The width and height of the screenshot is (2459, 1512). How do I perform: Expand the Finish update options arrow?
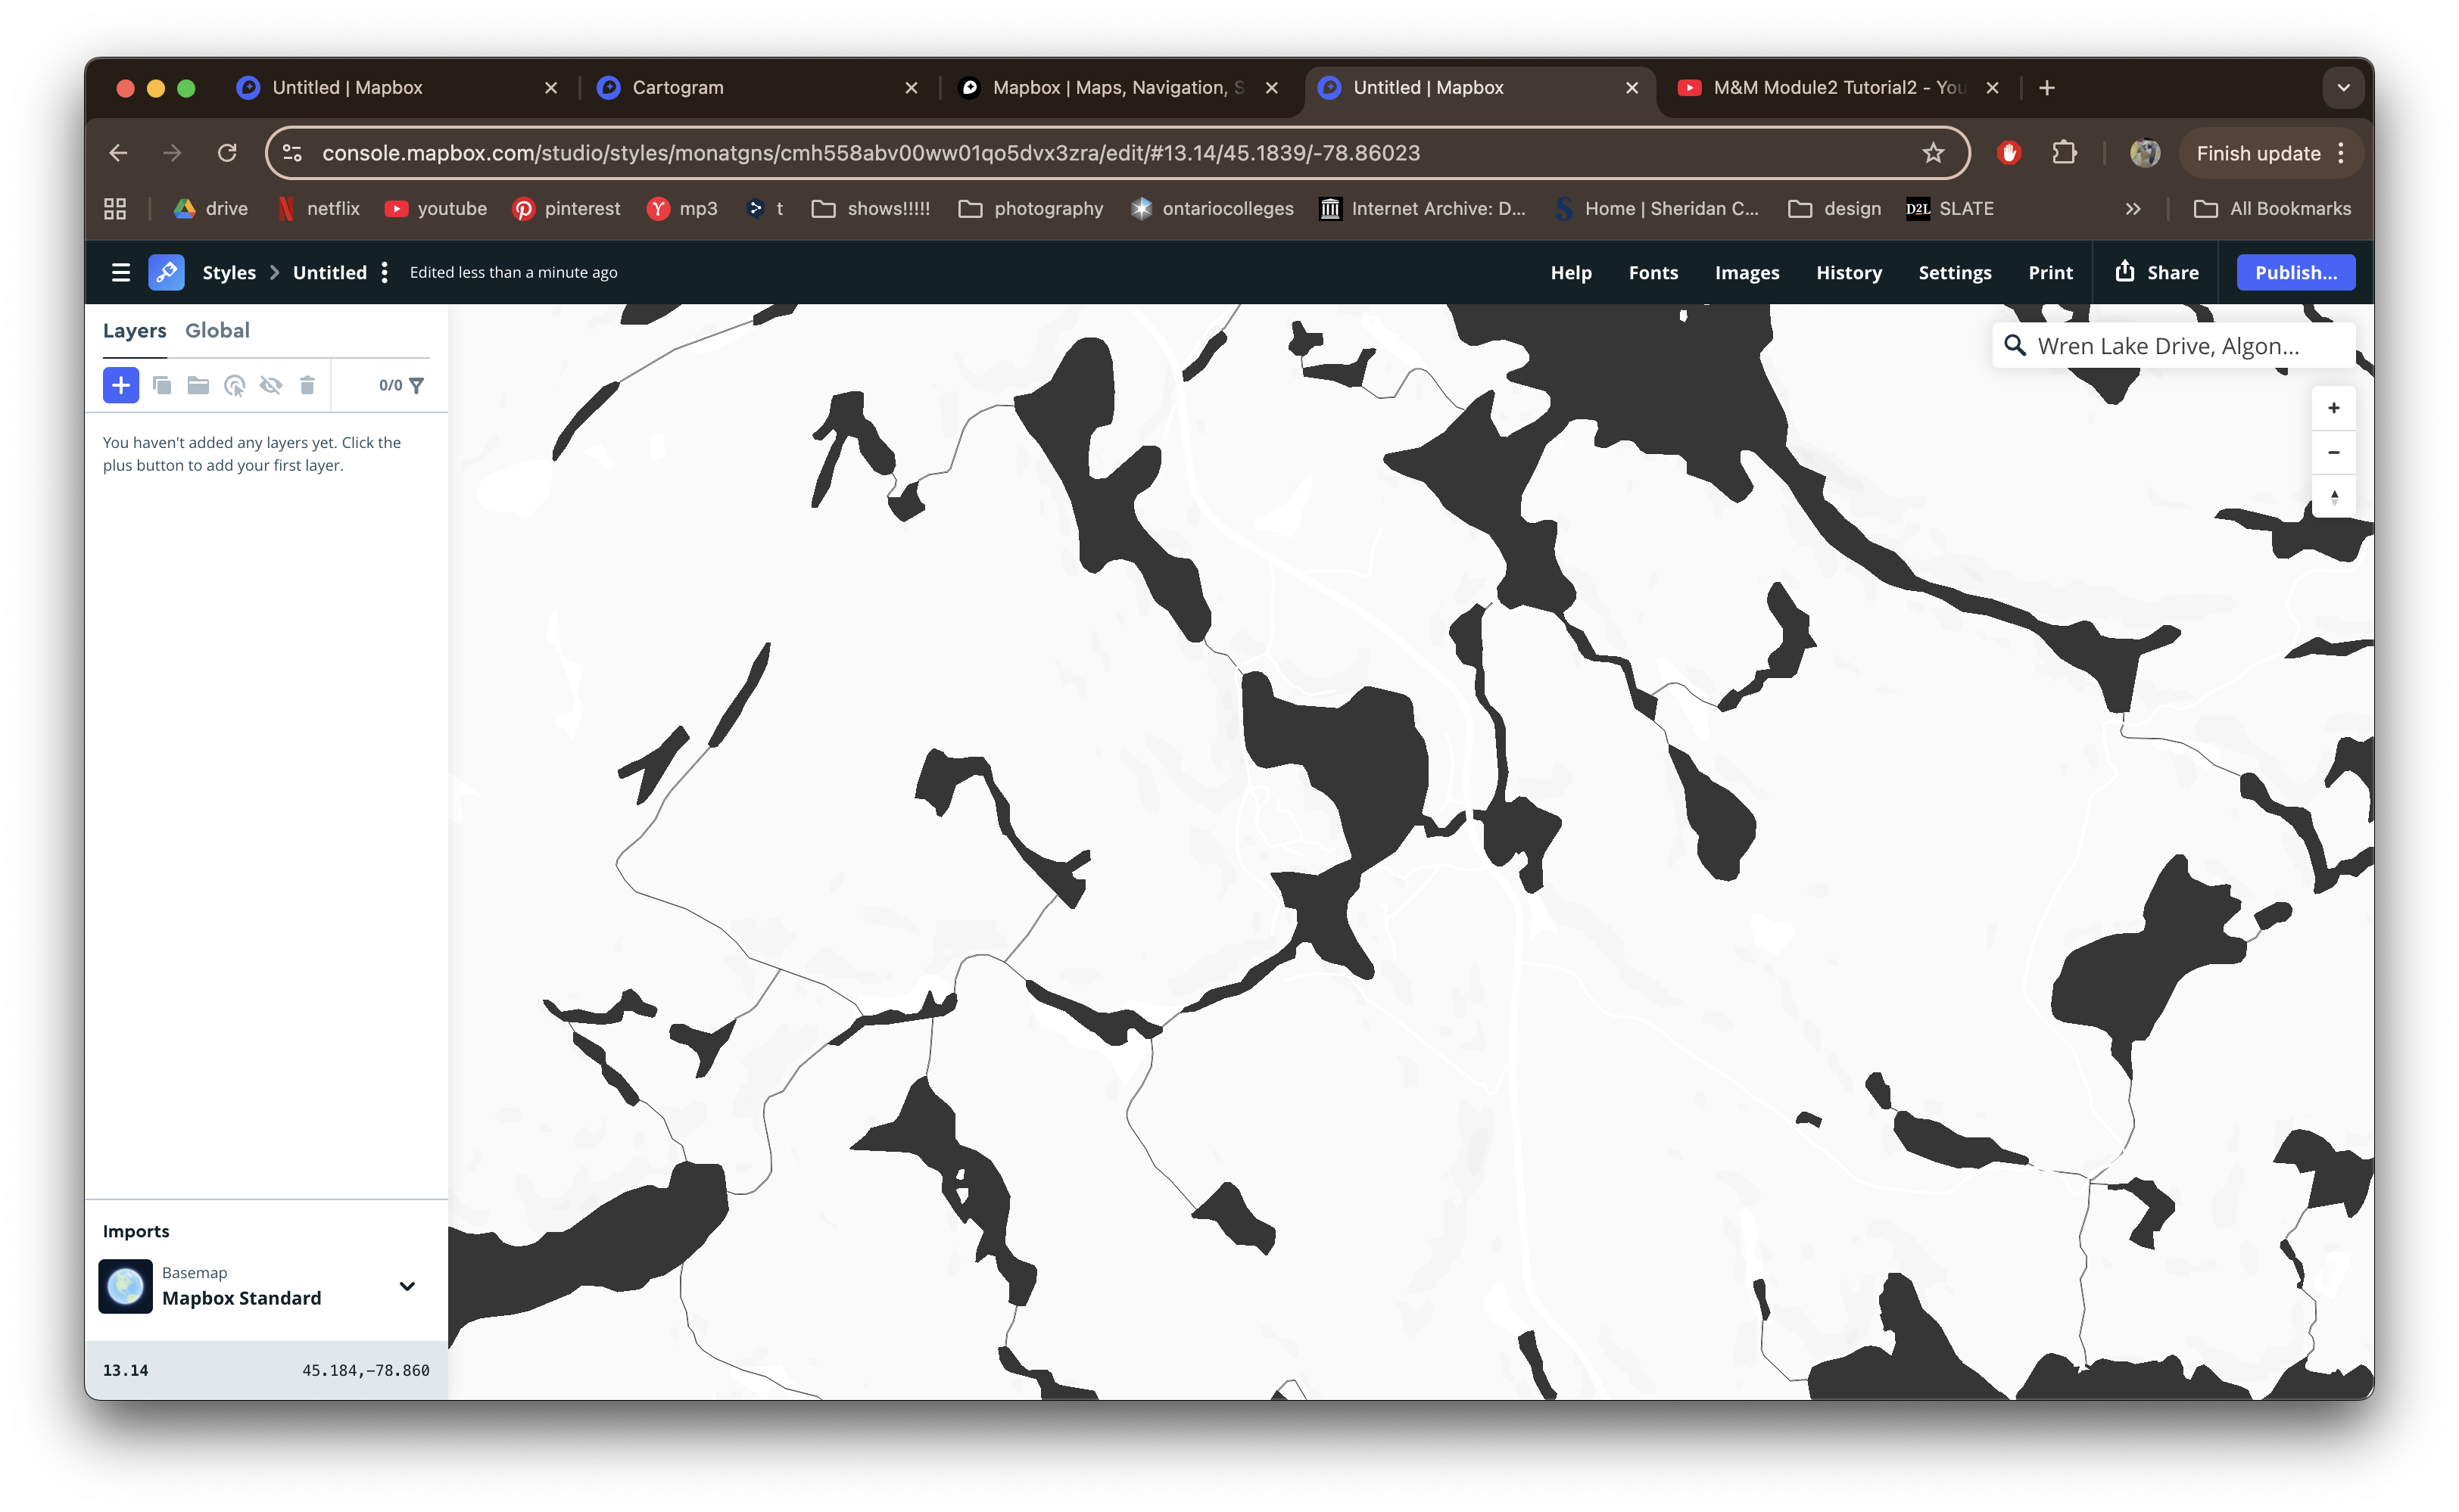(x=2341, y=153)
